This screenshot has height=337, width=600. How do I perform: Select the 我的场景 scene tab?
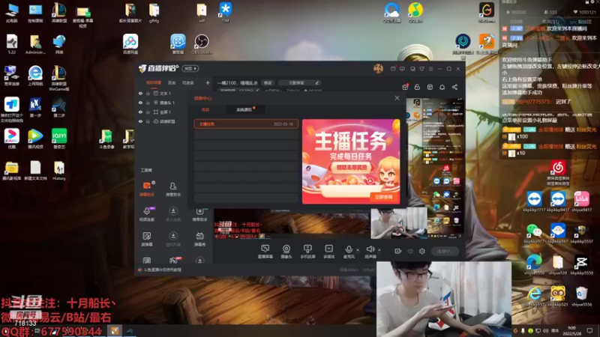pos(154,82)
